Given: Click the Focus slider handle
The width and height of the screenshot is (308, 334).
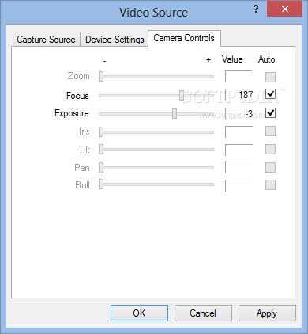Looking at the screenshot, I should click(x=182, y=96).
